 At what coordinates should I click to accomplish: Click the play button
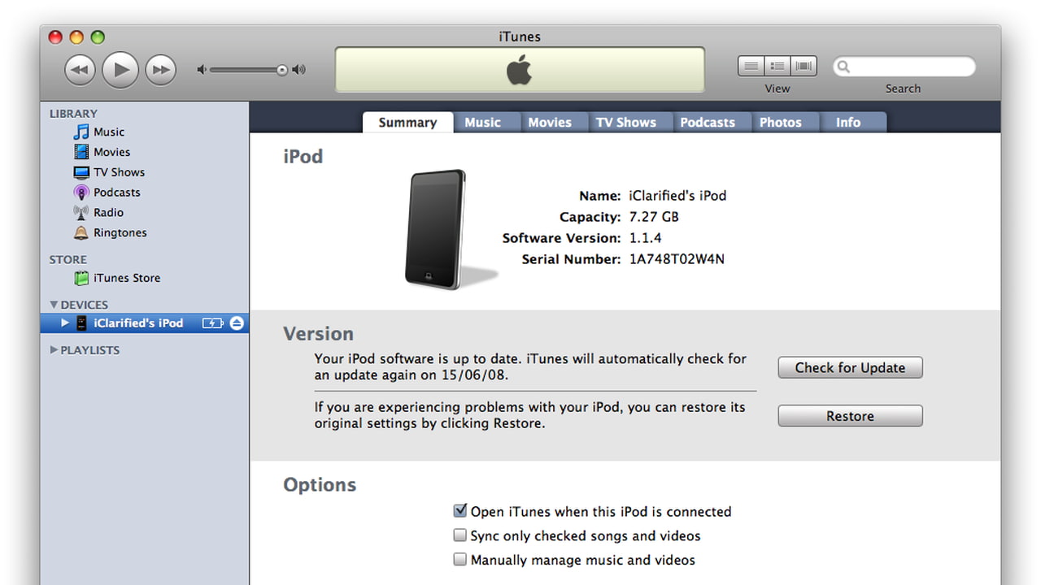(120, 70)
